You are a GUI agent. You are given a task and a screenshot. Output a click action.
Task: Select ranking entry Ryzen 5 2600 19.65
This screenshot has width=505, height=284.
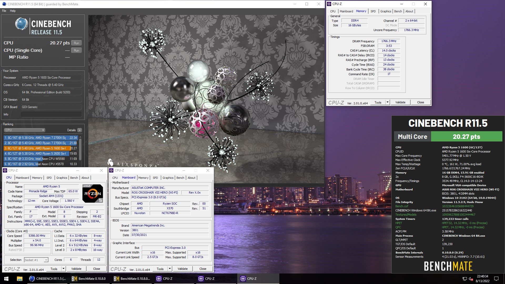pos(41,154)
